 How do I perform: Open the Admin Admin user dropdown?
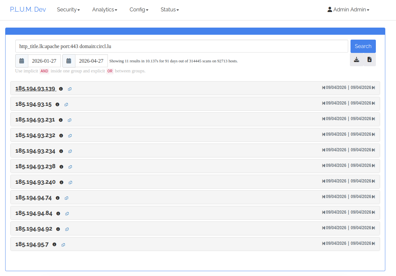click(x=348, y=10)
